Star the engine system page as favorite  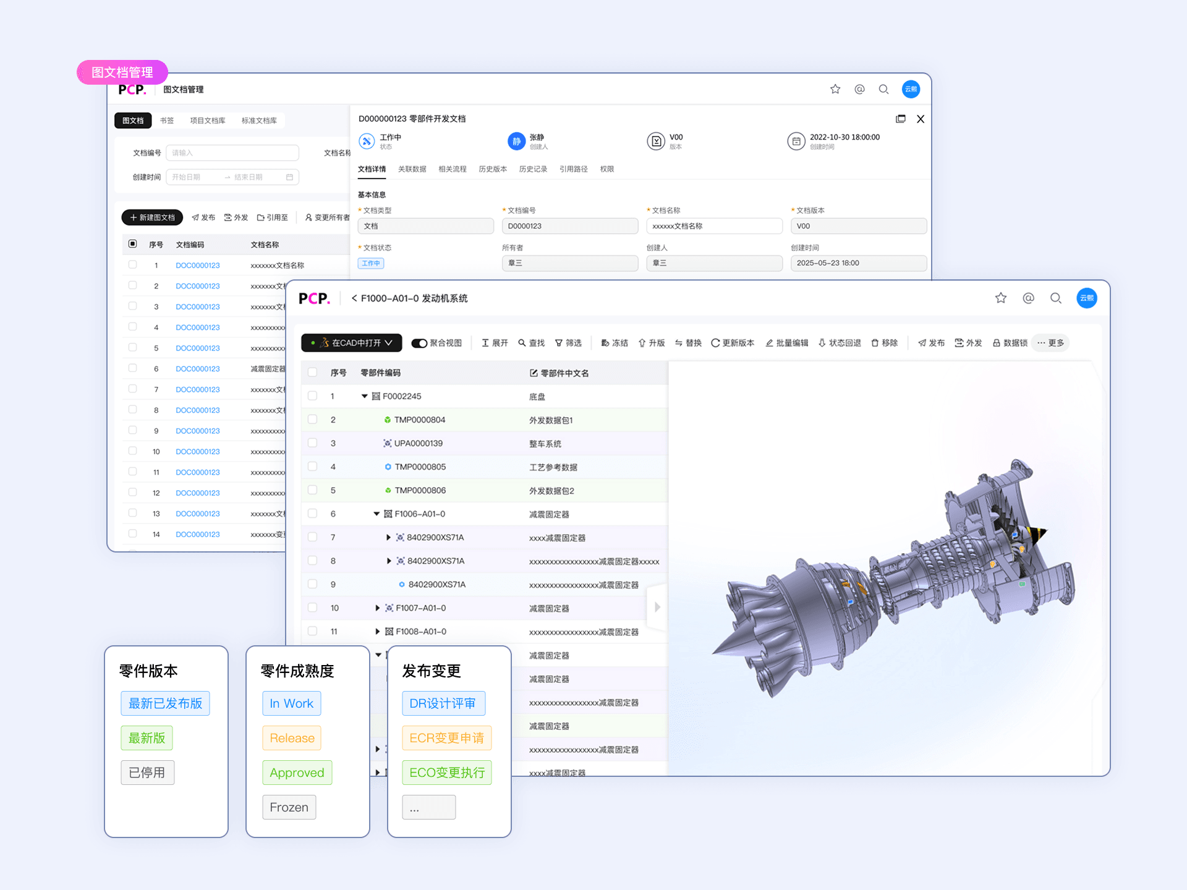pos(1001,299)
